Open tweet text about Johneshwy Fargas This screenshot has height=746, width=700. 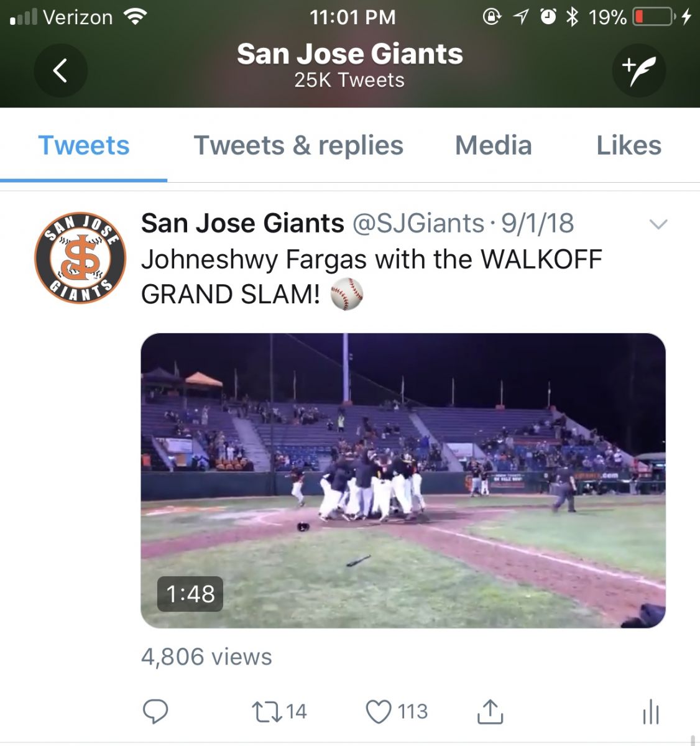tap(371, 277)
